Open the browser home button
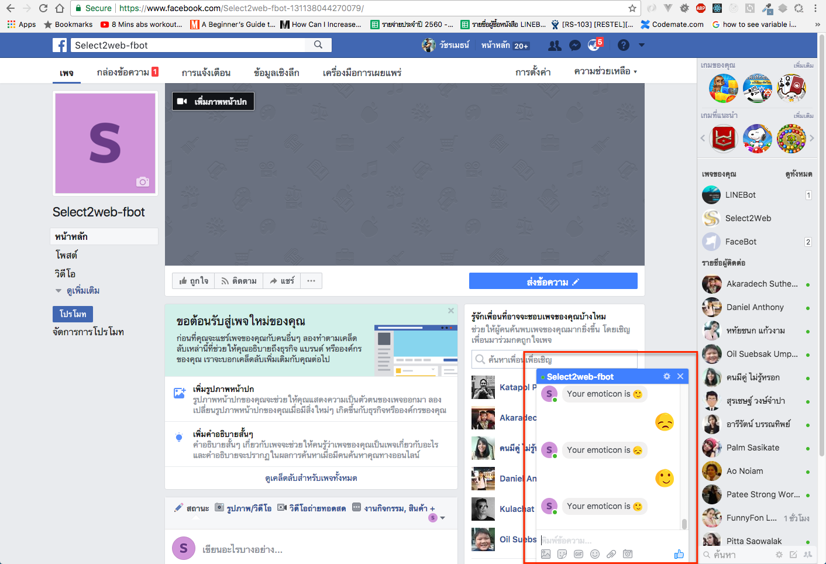The image size is (826, 564). coord(60,8)
